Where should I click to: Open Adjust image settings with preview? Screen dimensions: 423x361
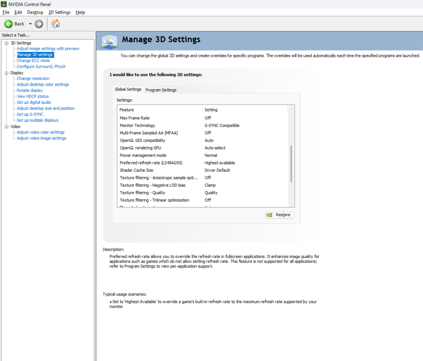click(48, 49)
